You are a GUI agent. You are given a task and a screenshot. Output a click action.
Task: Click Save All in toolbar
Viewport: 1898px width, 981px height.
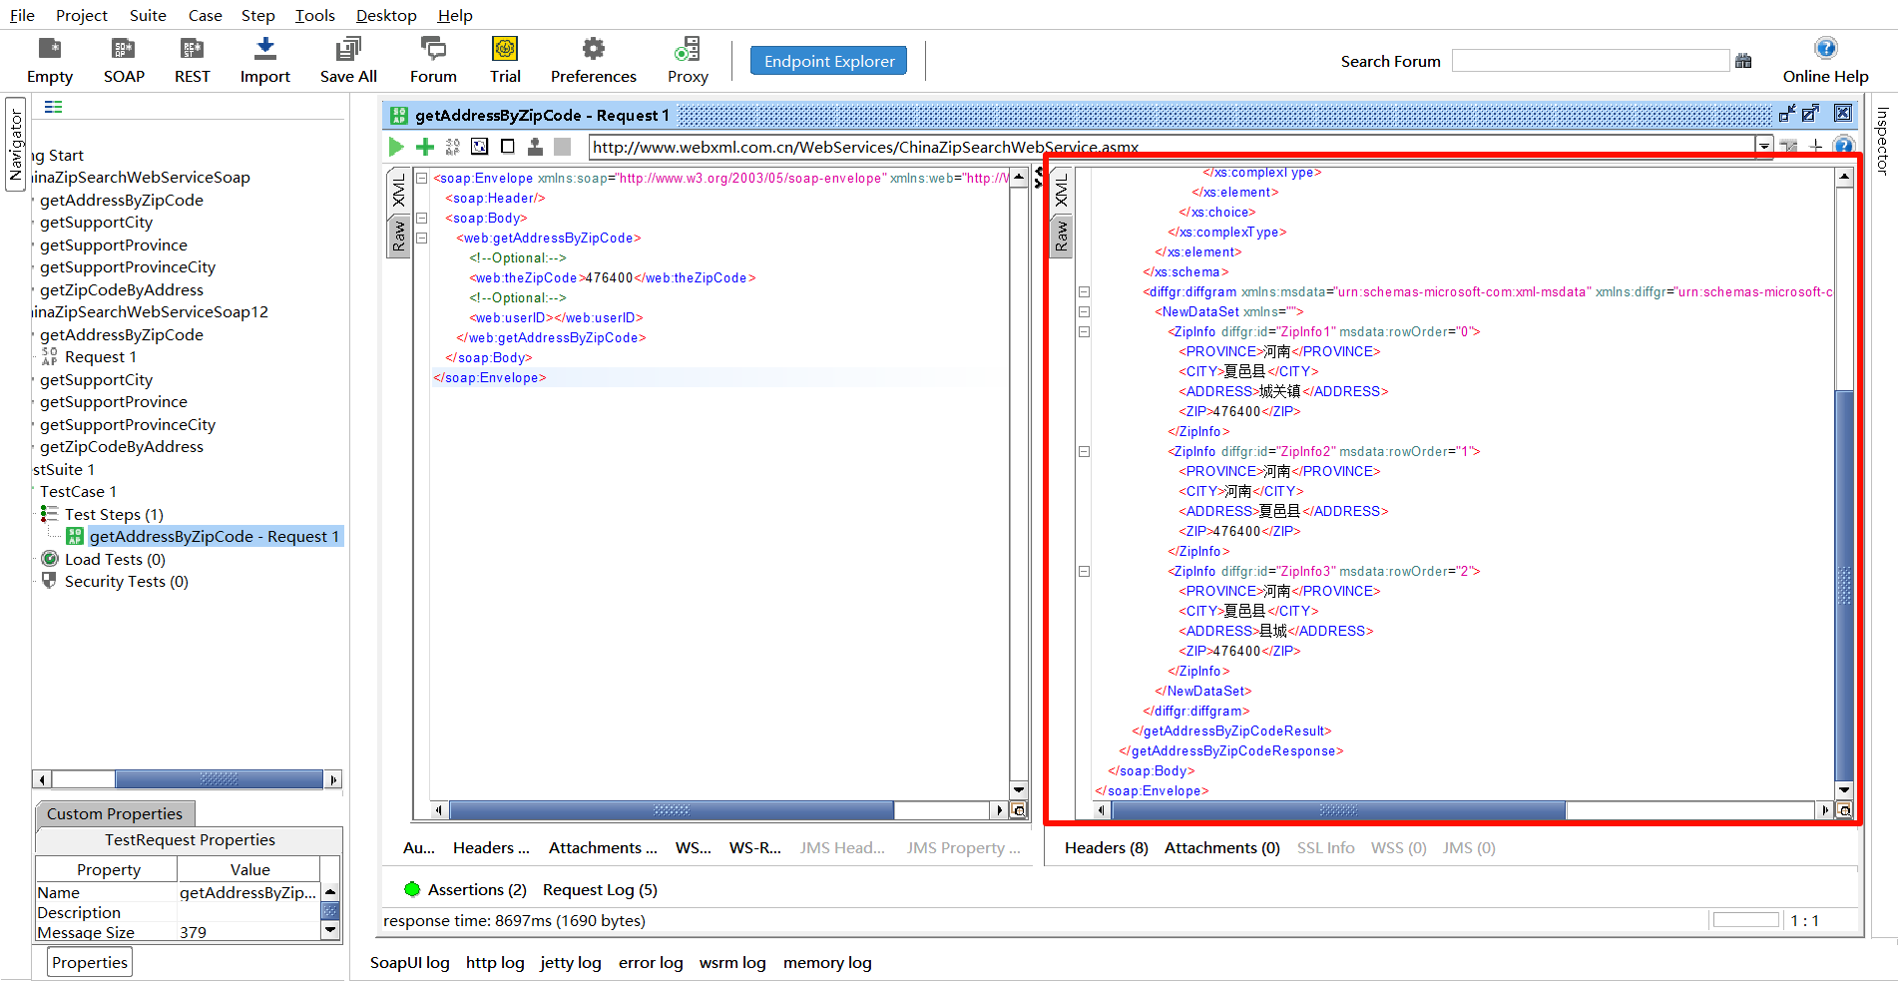click(348, 60)
